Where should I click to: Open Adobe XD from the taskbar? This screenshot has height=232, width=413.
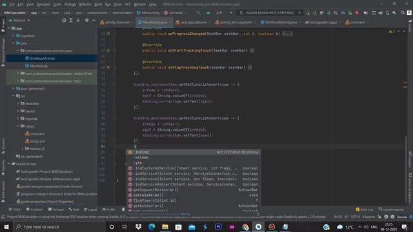click(x=232, y=227)
